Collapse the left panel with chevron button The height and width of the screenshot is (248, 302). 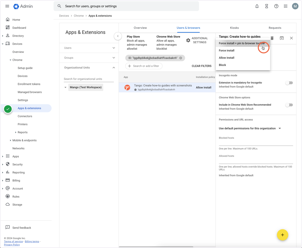(118, 36)
